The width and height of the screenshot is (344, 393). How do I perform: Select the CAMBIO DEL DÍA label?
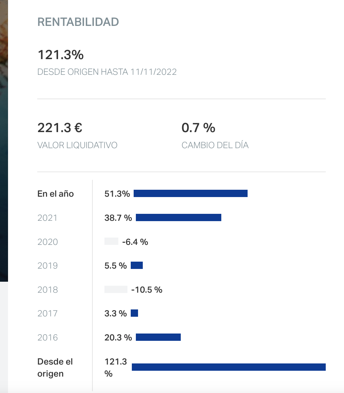[x=215, y=145]
